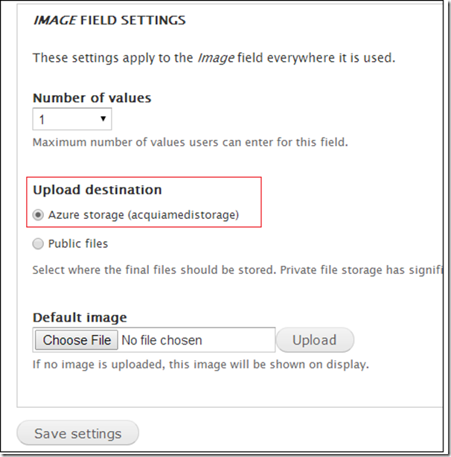Click the Azure storage (acquiamedistorage) label text

click(x=144, y=214)
